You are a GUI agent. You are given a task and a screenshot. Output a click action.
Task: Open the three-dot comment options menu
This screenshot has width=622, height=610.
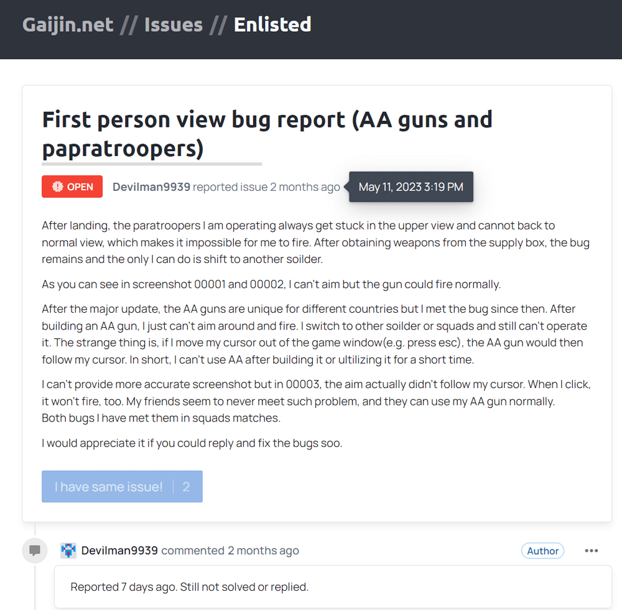coord(591,550)
